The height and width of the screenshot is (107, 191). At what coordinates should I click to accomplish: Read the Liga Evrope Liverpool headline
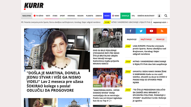tap(150, 50)
